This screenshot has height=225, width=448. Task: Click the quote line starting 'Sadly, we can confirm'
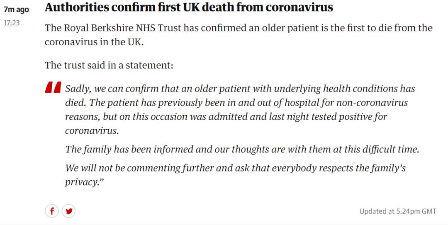(x=240, y=89)
